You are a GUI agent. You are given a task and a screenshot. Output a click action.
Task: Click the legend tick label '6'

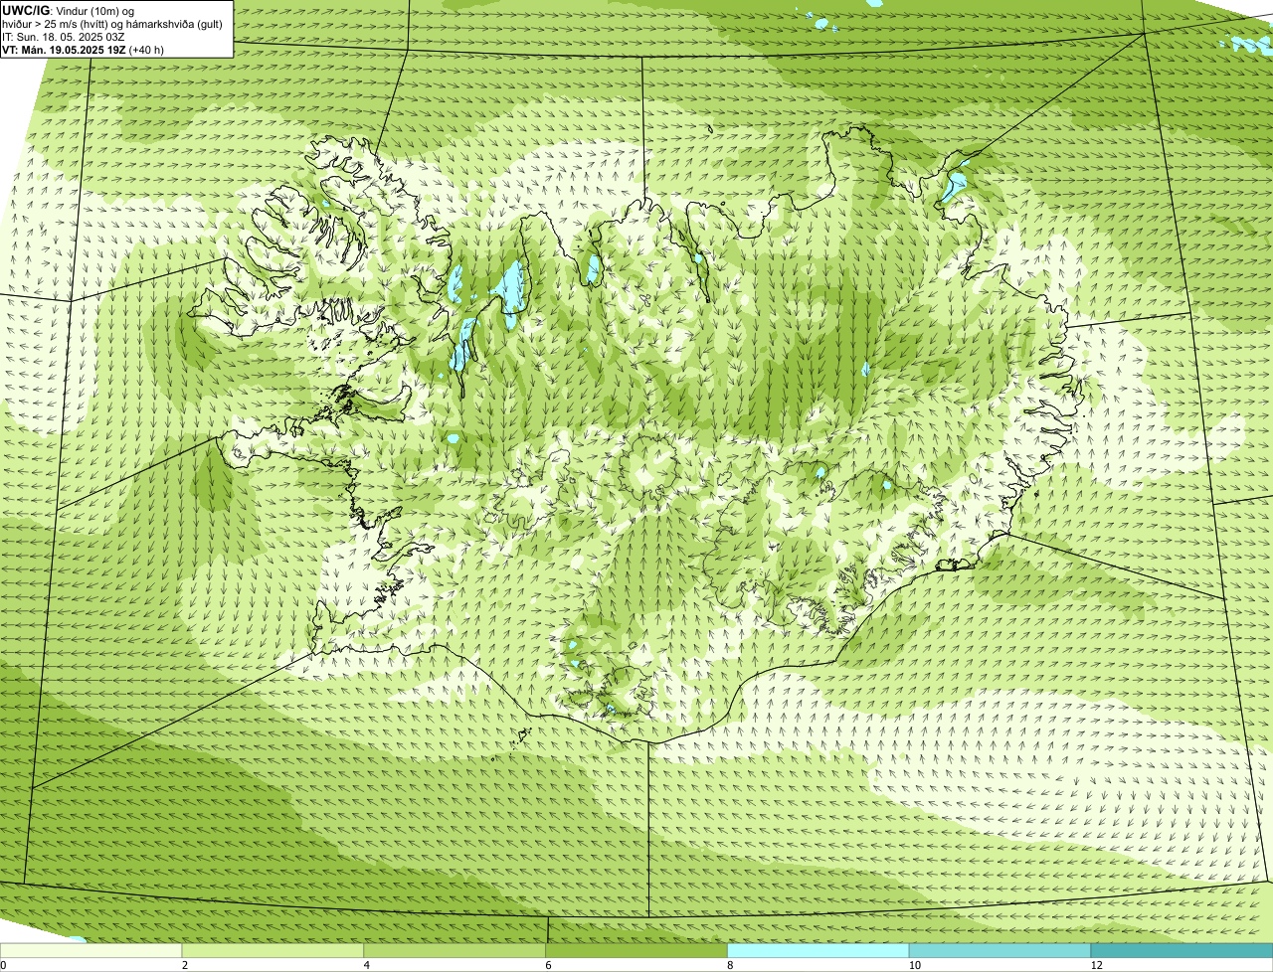547,965
